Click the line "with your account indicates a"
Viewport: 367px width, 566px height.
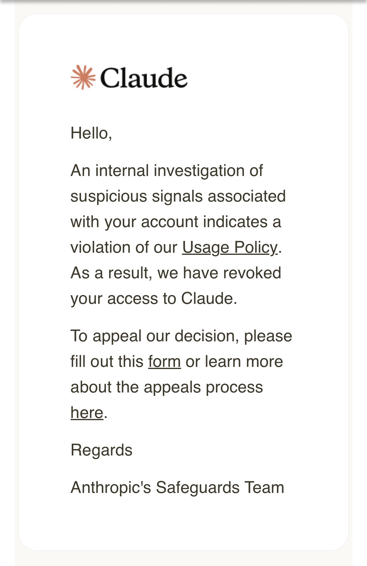pyautogui.click(x=176, y=222)
